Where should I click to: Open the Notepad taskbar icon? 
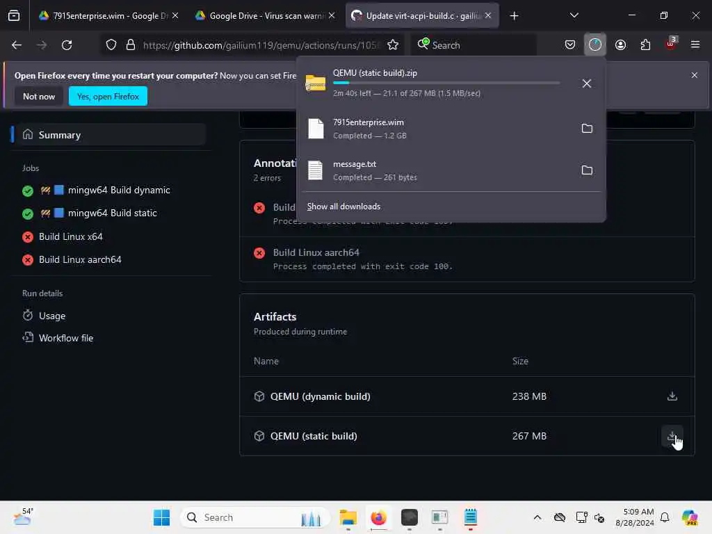coord(471,517)
